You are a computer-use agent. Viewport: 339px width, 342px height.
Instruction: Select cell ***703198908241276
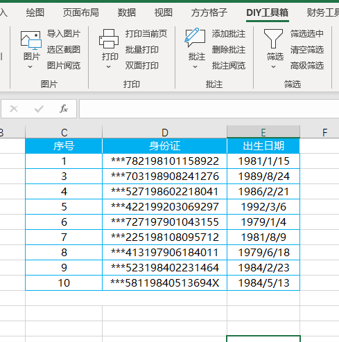(164, 177)
